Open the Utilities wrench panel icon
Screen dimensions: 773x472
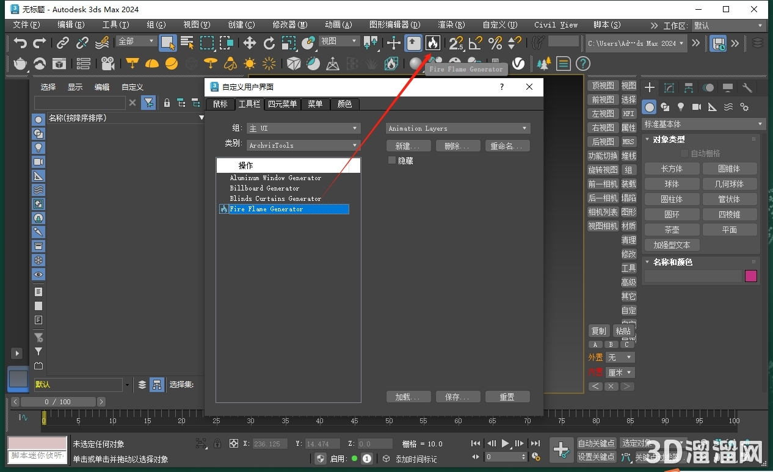point(747,88)
